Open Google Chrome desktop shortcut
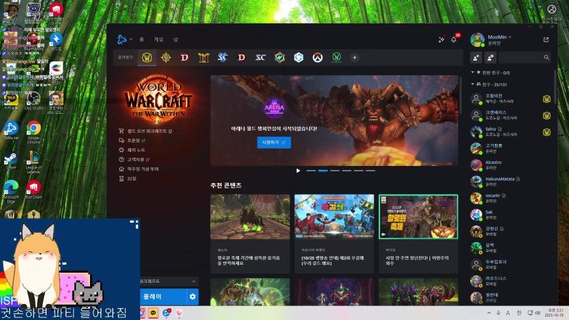The width and height of the screenshot is (569, 320). click(x=33, y=132)
